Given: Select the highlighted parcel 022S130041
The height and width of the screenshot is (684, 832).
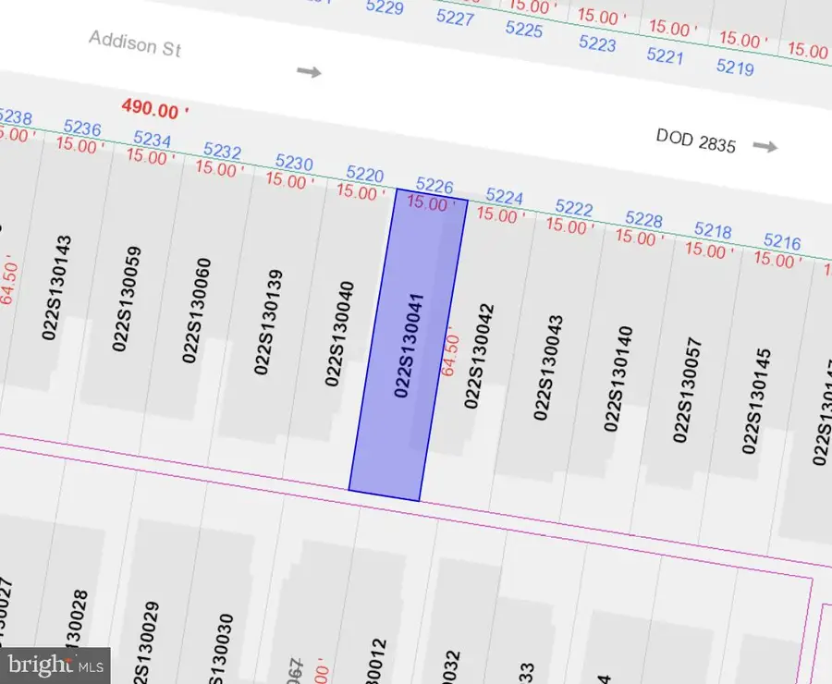Looking at the screenshot, I should [407, 342].
